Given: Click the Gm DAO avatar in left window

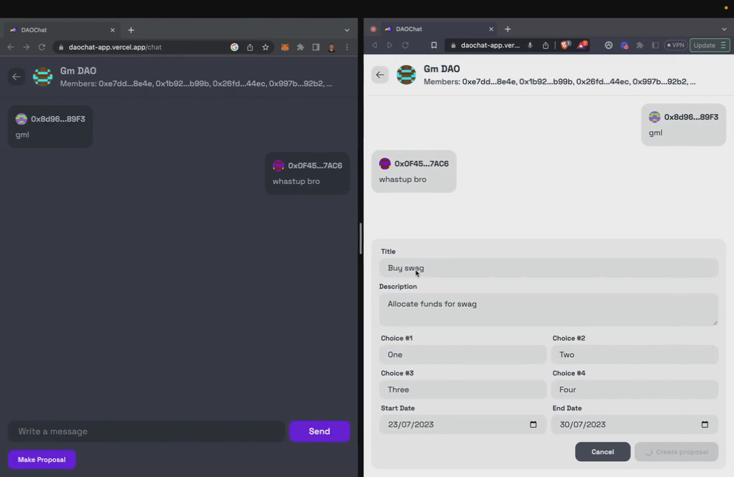Looking at the screenshot, I should (42, 76).
